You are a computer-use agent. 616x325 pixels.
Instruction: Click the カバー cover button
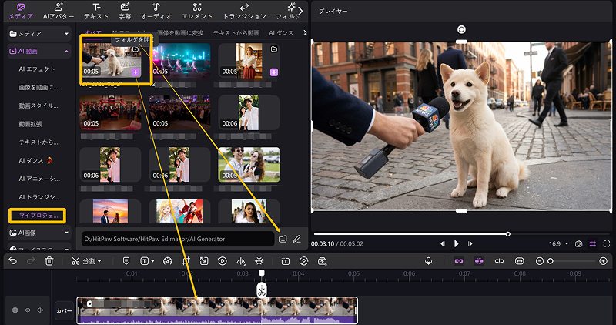click(64, 311)
